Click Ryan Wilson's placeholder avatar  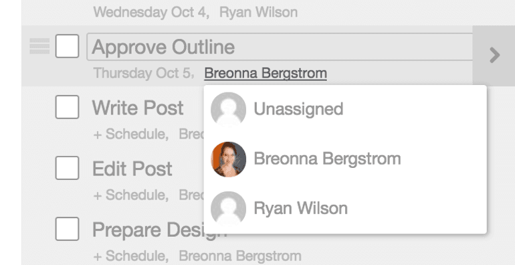tap(228, 209)
